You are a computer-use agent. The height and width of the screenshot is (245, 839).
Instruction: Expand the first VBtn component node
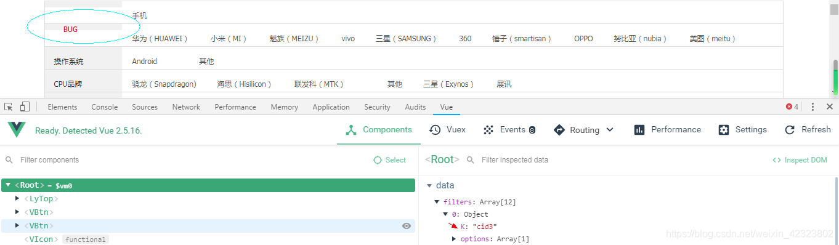point(18,212)
